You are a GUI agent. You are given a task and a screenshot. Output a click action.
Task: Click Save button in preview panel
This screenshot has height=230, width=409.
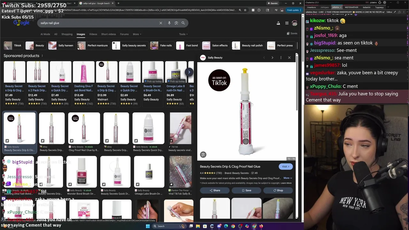point(246,190)
